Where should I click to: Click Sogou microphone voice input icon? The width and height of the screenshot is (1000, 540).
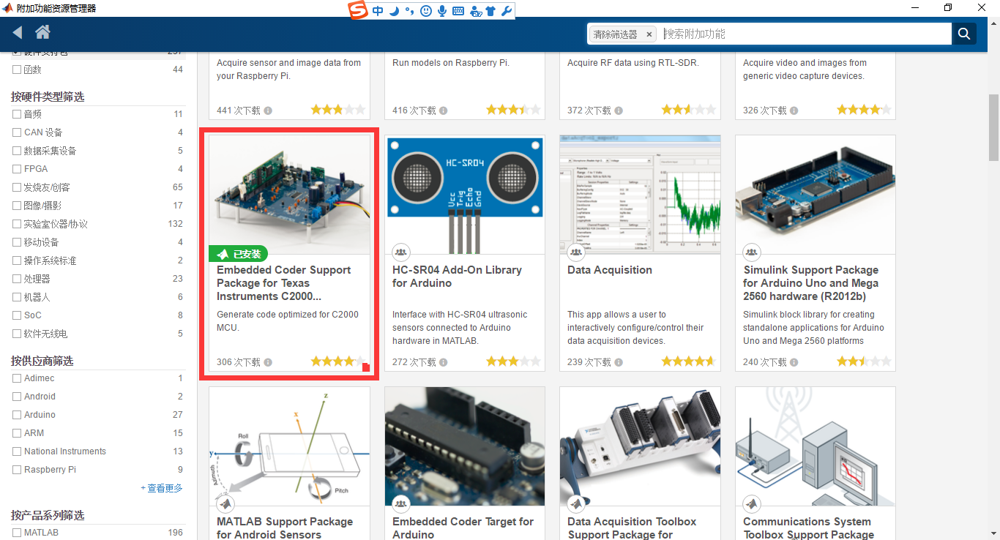click(442, 11)
